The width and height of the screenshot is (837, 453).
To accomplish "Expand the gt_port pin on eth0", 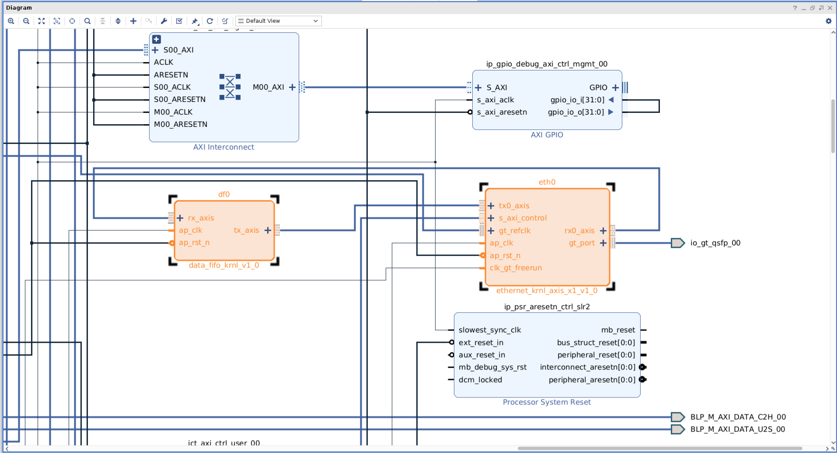I will 603,243.
